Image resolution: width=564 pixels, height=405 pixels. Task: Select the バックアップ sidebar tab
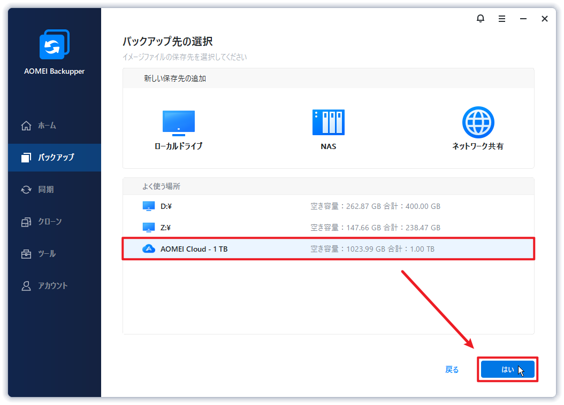(55, 157)
